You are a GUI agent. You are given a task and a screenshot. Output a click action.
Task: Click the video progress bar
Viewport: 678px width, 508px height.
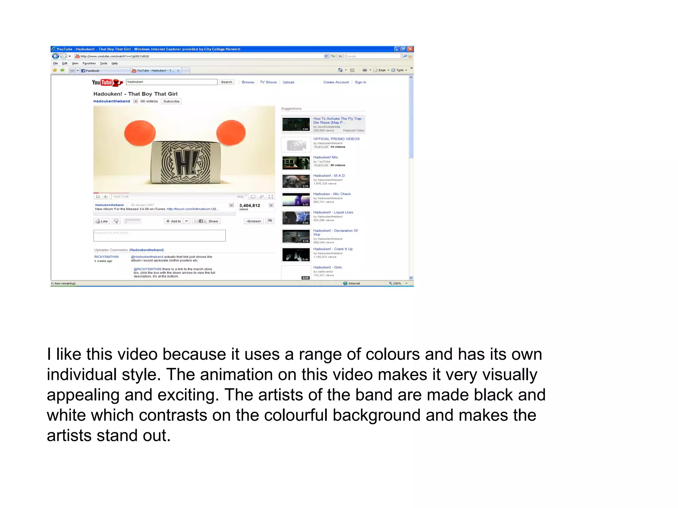184,193
